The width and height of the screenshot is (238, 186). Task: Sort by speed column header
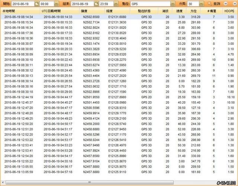(179, 11)
